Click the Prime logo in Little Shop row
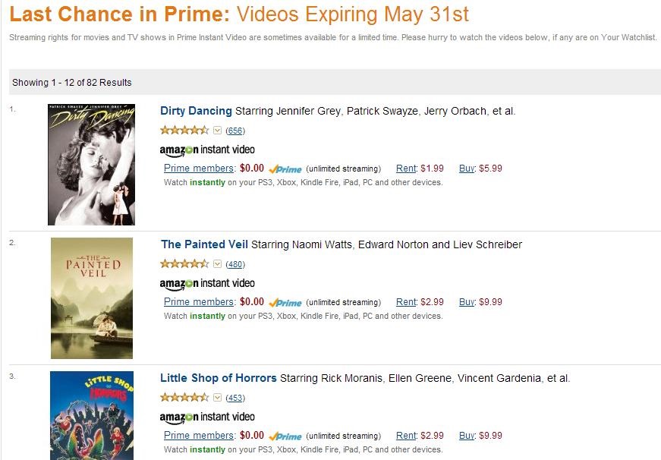 pyautogui.click(x=285, y=436)
